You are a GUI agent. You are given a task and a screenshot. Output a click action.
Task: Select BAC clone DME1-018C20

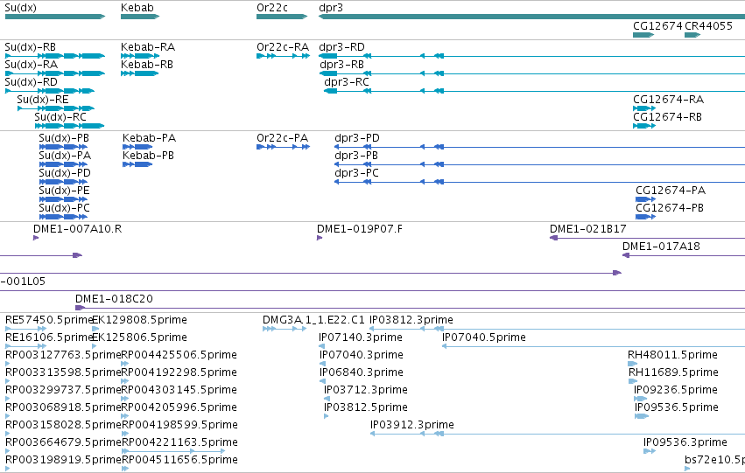[x=410, y=309]
